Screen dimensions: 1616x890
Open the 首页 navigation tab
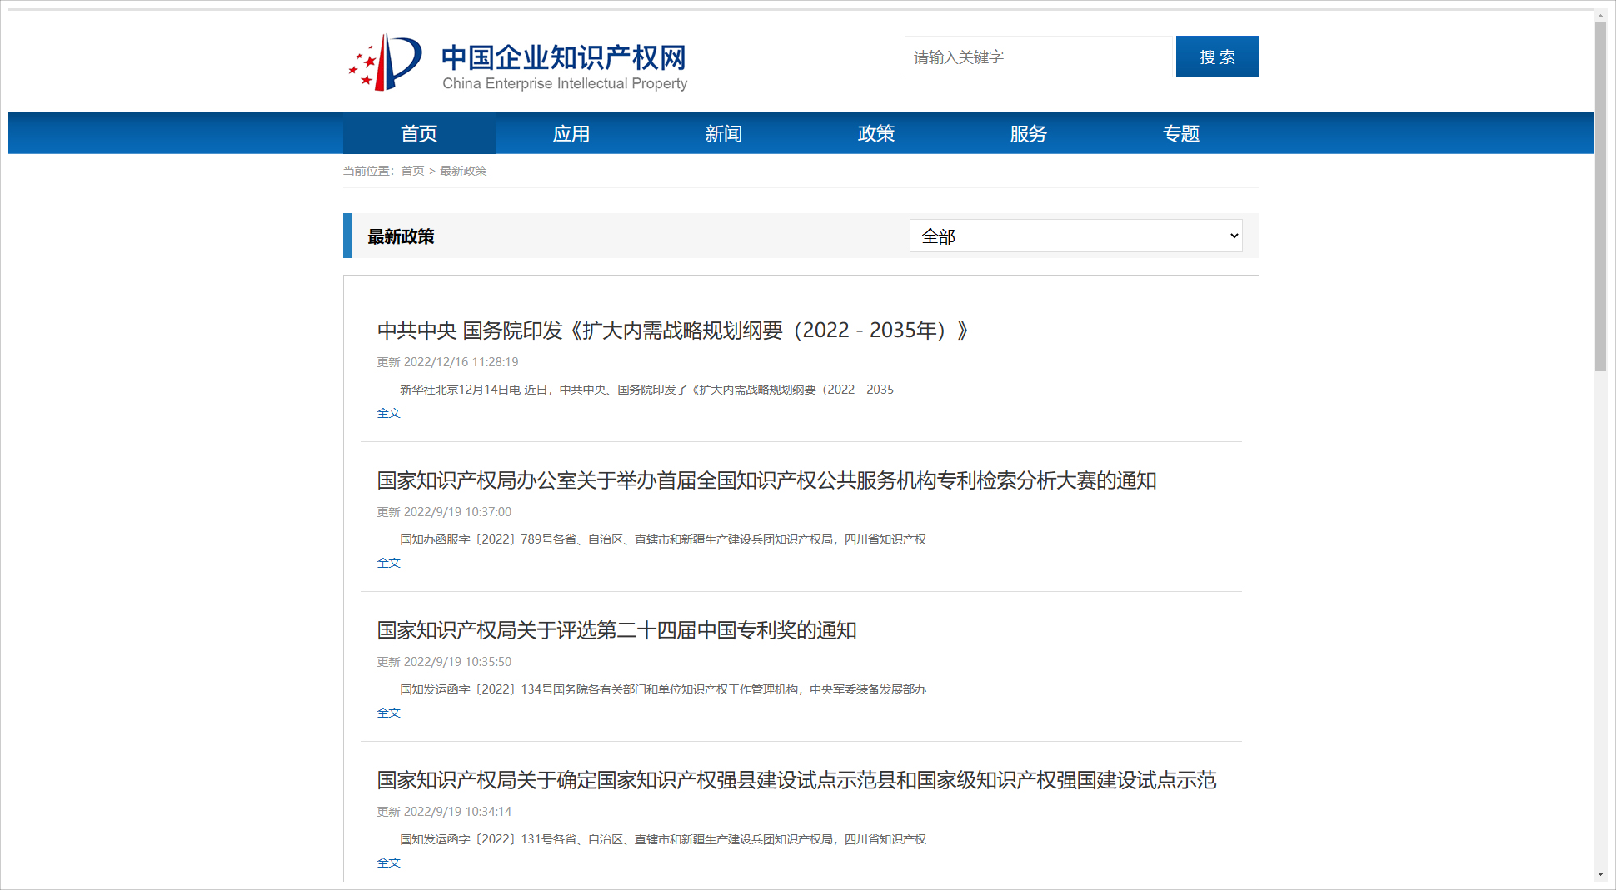coord(419,134)
